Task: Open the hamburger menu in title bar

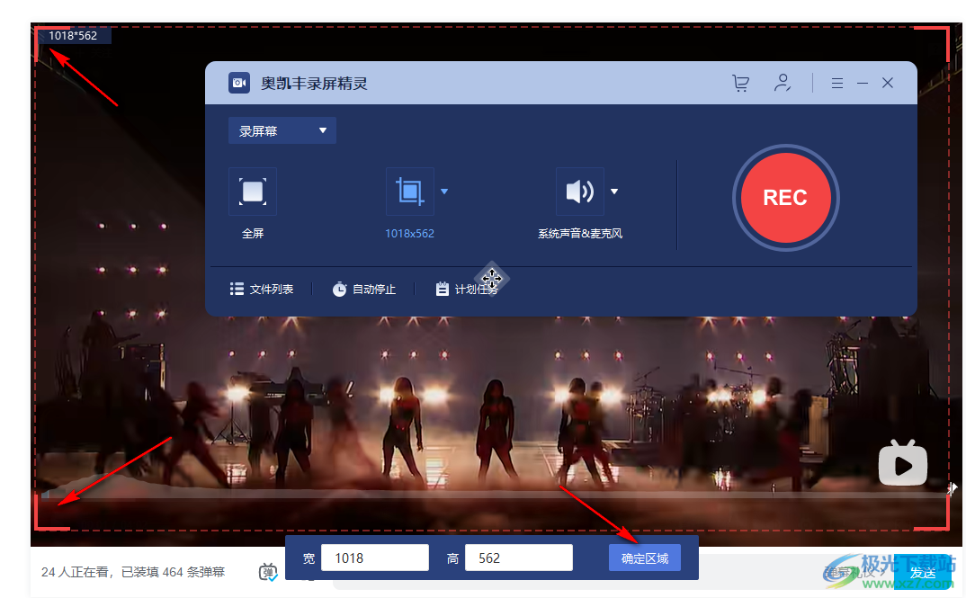Action: tap(836, 83)
